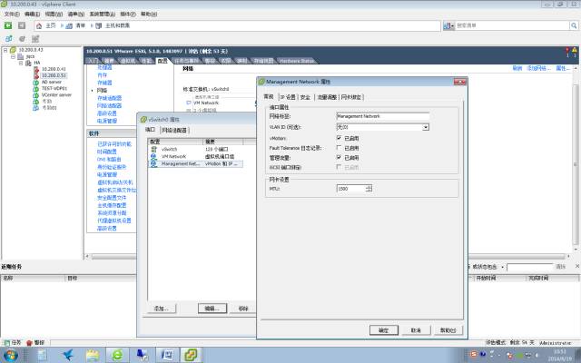Switch to Network Adapters tab in vSwitch0

pyautogui.click(x=174, y=131)
